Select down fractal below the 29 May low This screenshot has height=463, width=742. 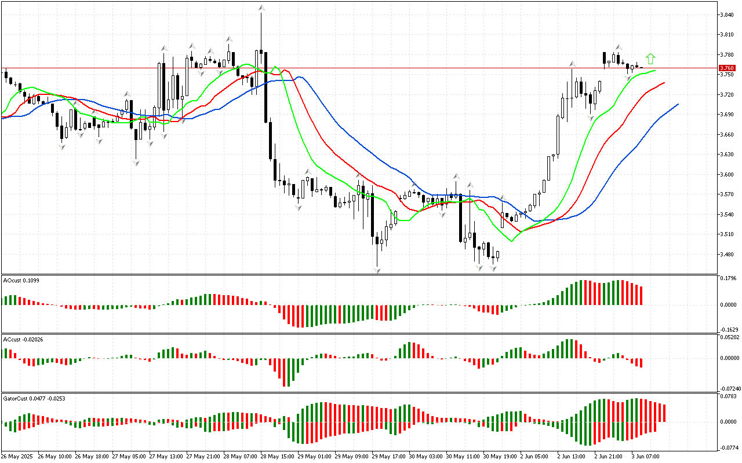click(377, 270)
